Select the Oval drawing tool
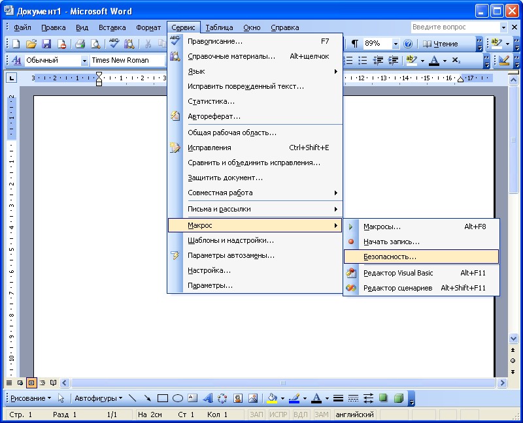 tap(178, 398)
